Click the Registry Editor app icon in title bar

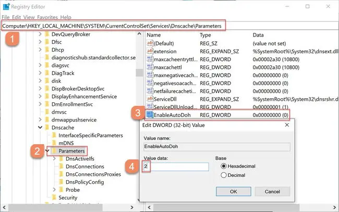[6, 6]
